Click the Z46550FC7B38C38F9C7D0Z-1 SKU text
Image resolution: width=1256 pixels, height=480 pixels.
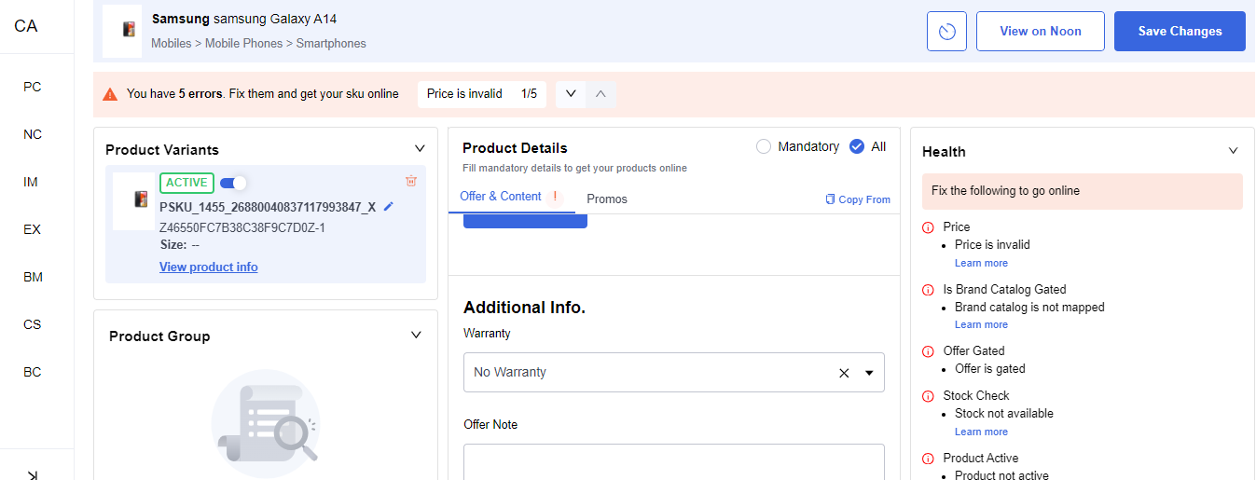(242, 227)
